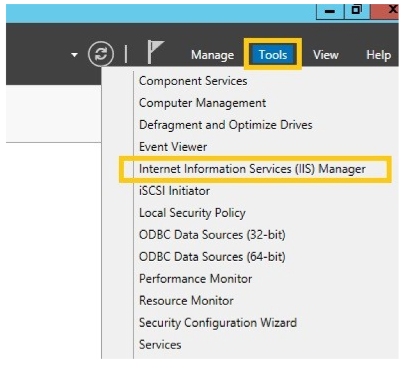
Task: Open the notifications flag icon
Action: (x=155, y=54)
